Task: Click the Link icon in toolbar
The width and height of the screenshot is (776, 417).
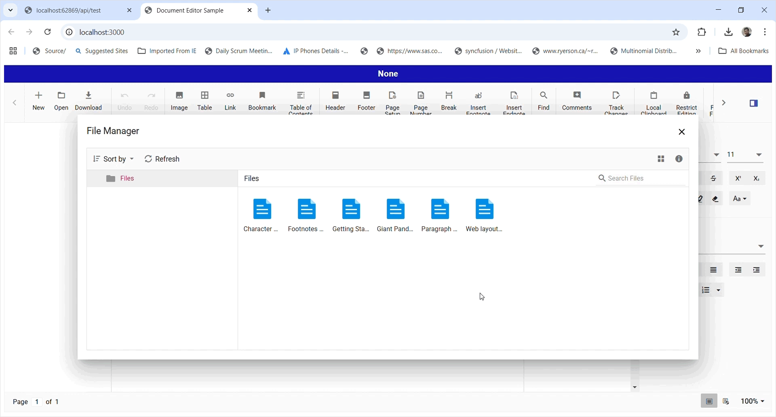Action: (x=230, y=100)
